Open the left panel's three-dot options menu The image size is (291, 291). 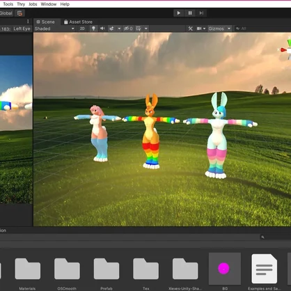28,22
